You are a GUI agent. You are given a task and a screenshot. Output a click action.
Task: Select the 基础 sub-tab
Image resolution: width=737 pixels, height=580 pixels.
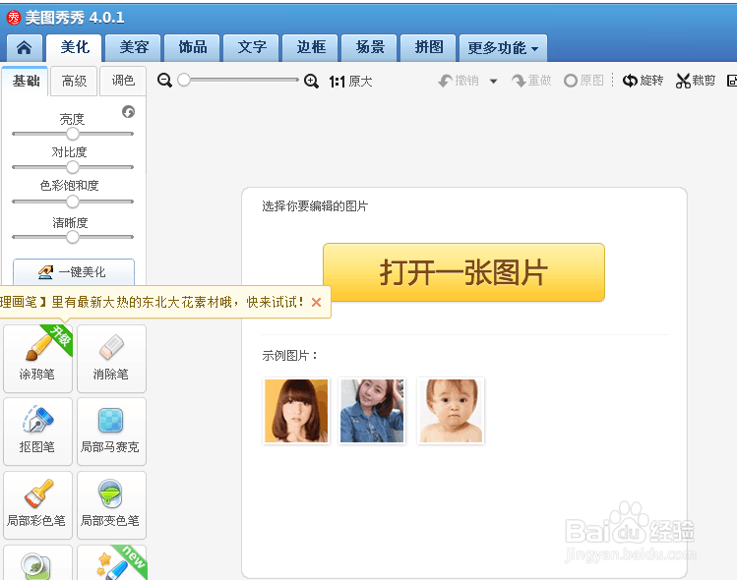pos(26,82)
